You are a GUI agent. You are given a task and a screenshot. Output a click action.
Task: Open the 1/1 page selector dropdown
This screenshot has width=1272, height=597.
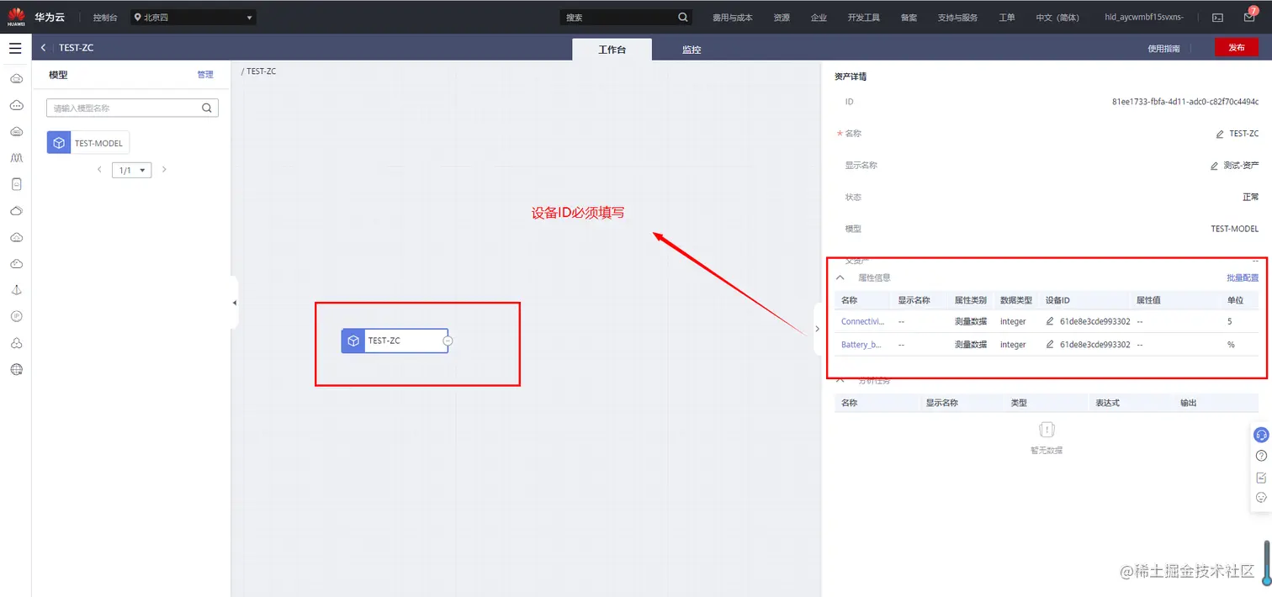(x=131, y=170)
